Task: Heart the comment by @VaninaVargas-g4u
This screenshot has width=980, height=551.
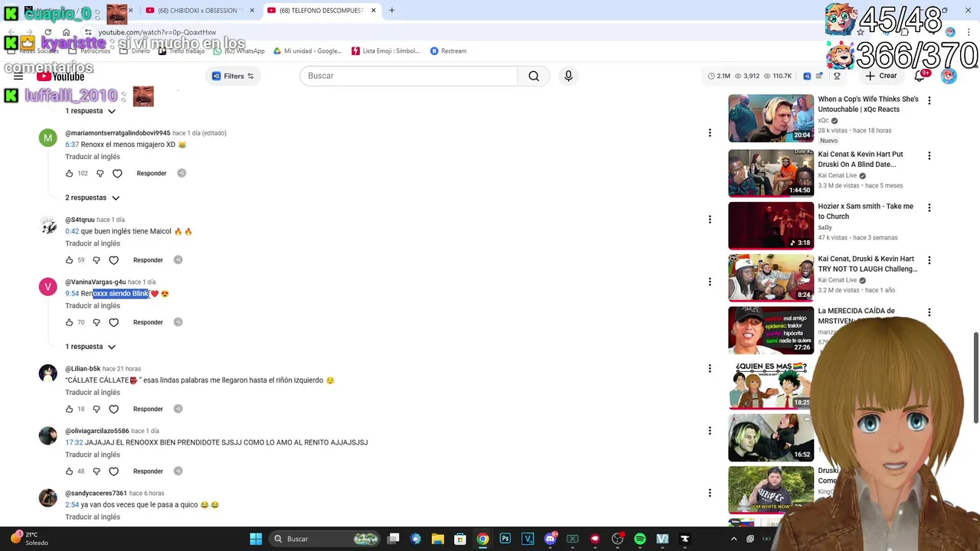Action: click(114, 322)
